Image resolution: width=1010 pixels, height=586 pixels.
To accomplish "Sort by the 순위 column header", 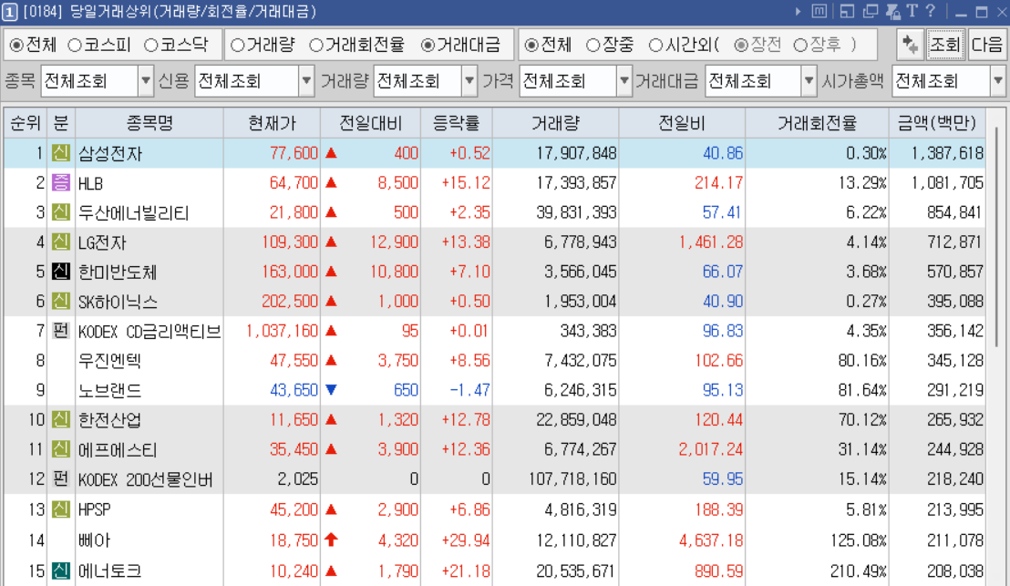I will [x=26, y=123].
